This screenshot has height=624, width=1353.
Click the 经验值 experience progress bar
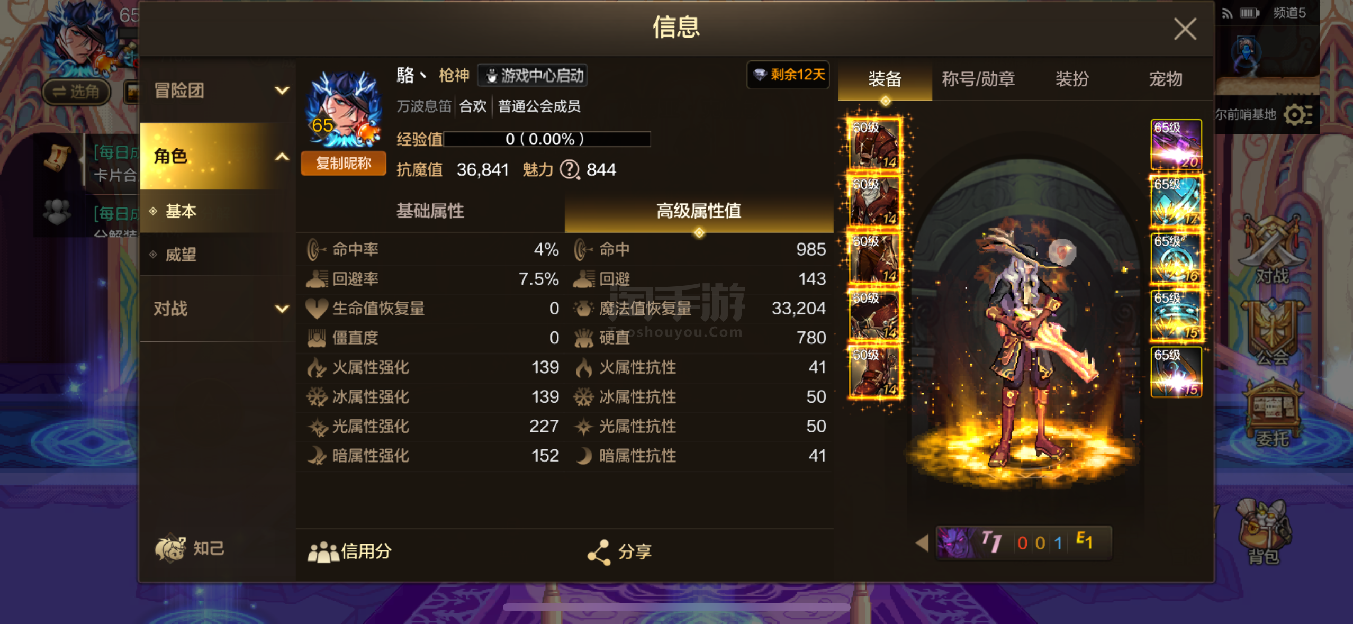pyautogui.click(x=547, y=139)
